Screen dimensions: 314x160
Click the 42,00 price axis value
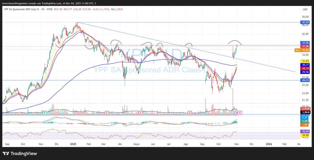[x=305, y=34]
